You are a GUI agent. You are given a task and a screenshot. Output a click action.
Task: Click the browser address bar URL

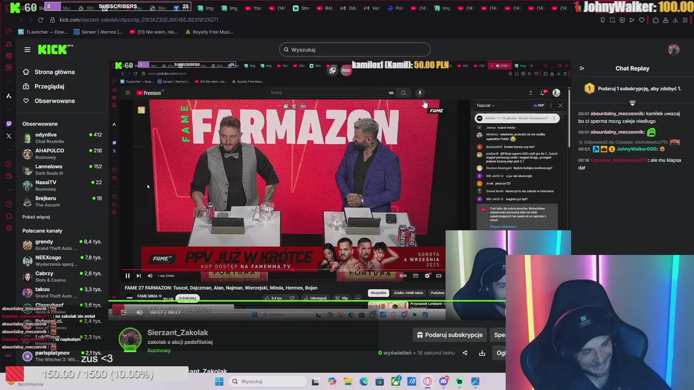click(x=139, y=20)
